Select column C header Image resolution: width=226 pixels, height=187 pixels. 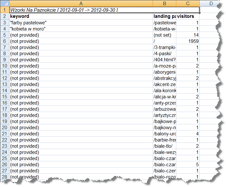[188, 4]
